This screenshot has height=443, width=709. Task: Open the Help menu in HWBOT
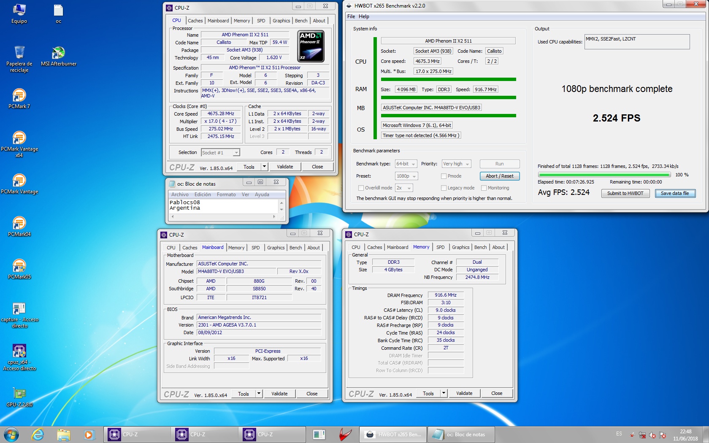[x=364, y=16]
